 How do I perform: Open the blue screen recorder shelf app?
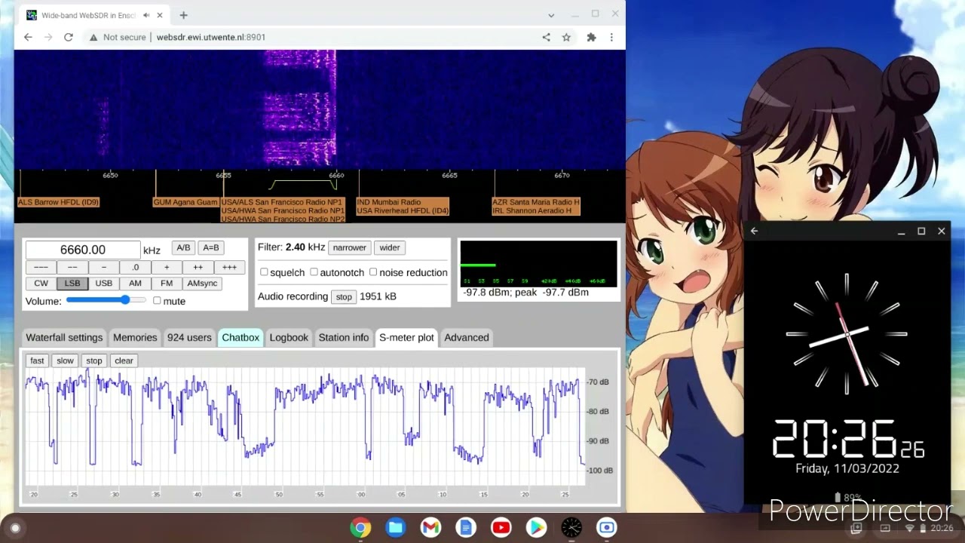click(607, 528)
